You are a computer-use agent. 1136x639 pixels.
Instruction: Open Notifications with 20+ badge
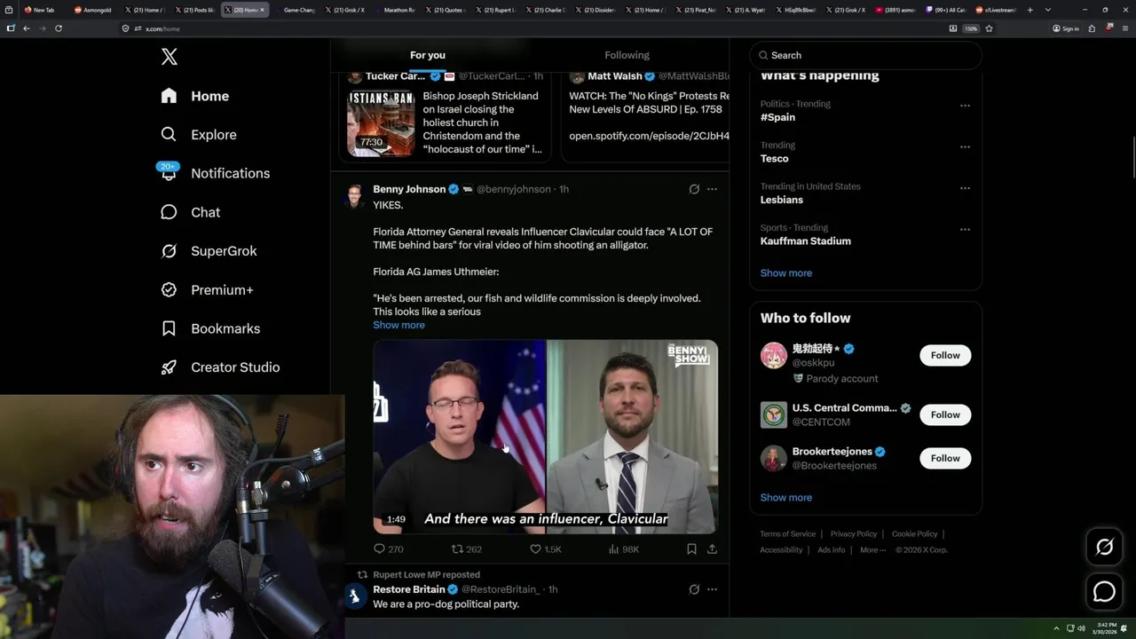pos(215,173)
